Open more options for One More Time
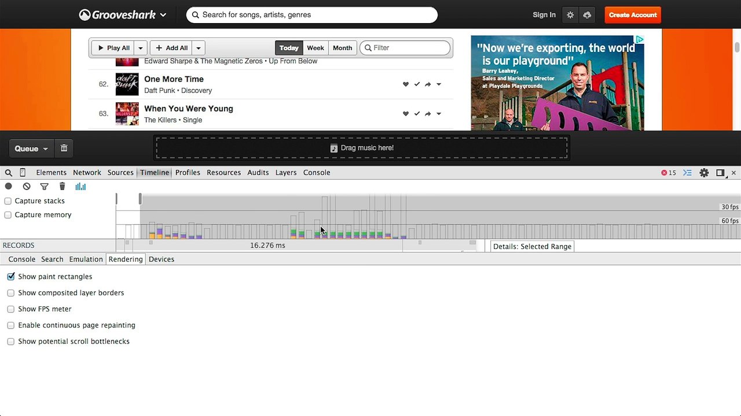The height and width of the screenshot is (416, 741). click(439, 84)
